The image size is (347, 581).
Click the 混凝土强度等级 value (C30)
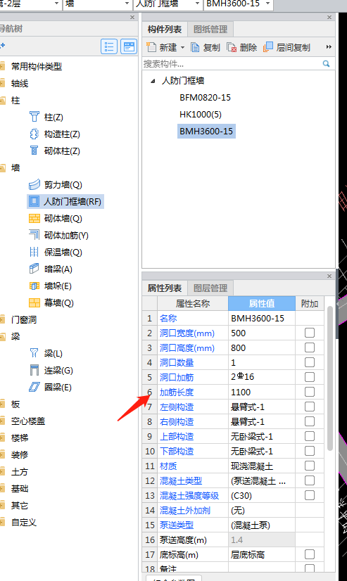click(x=262, y=495)
